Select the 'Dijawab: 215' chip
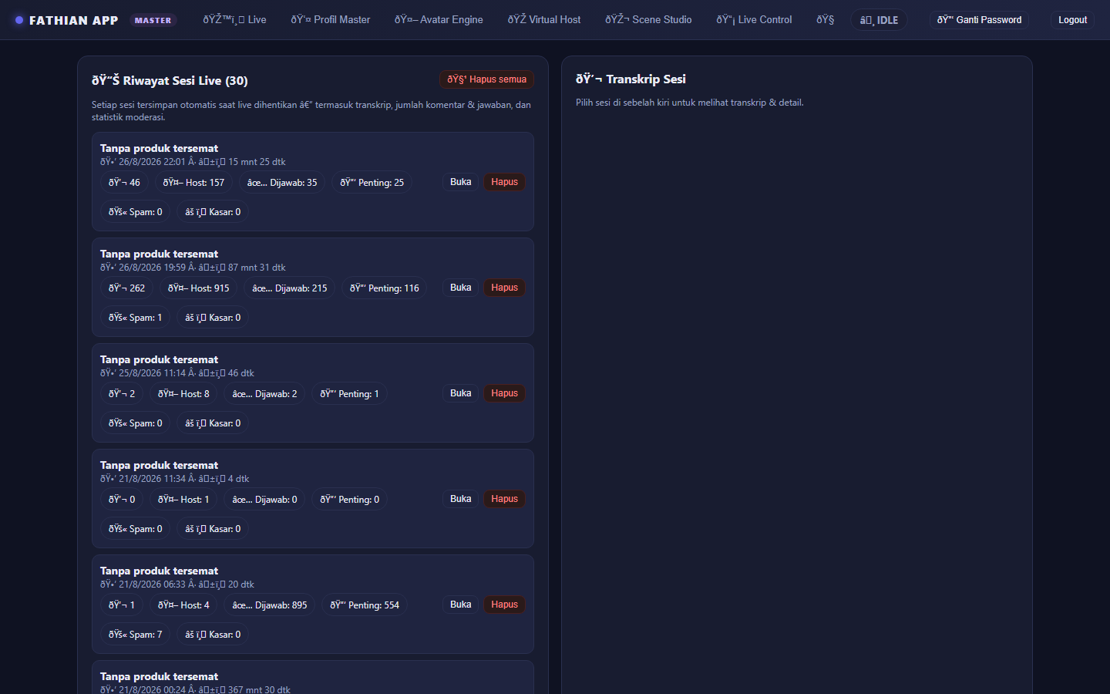The image size is (1110, 694). (x=290, y=288)
